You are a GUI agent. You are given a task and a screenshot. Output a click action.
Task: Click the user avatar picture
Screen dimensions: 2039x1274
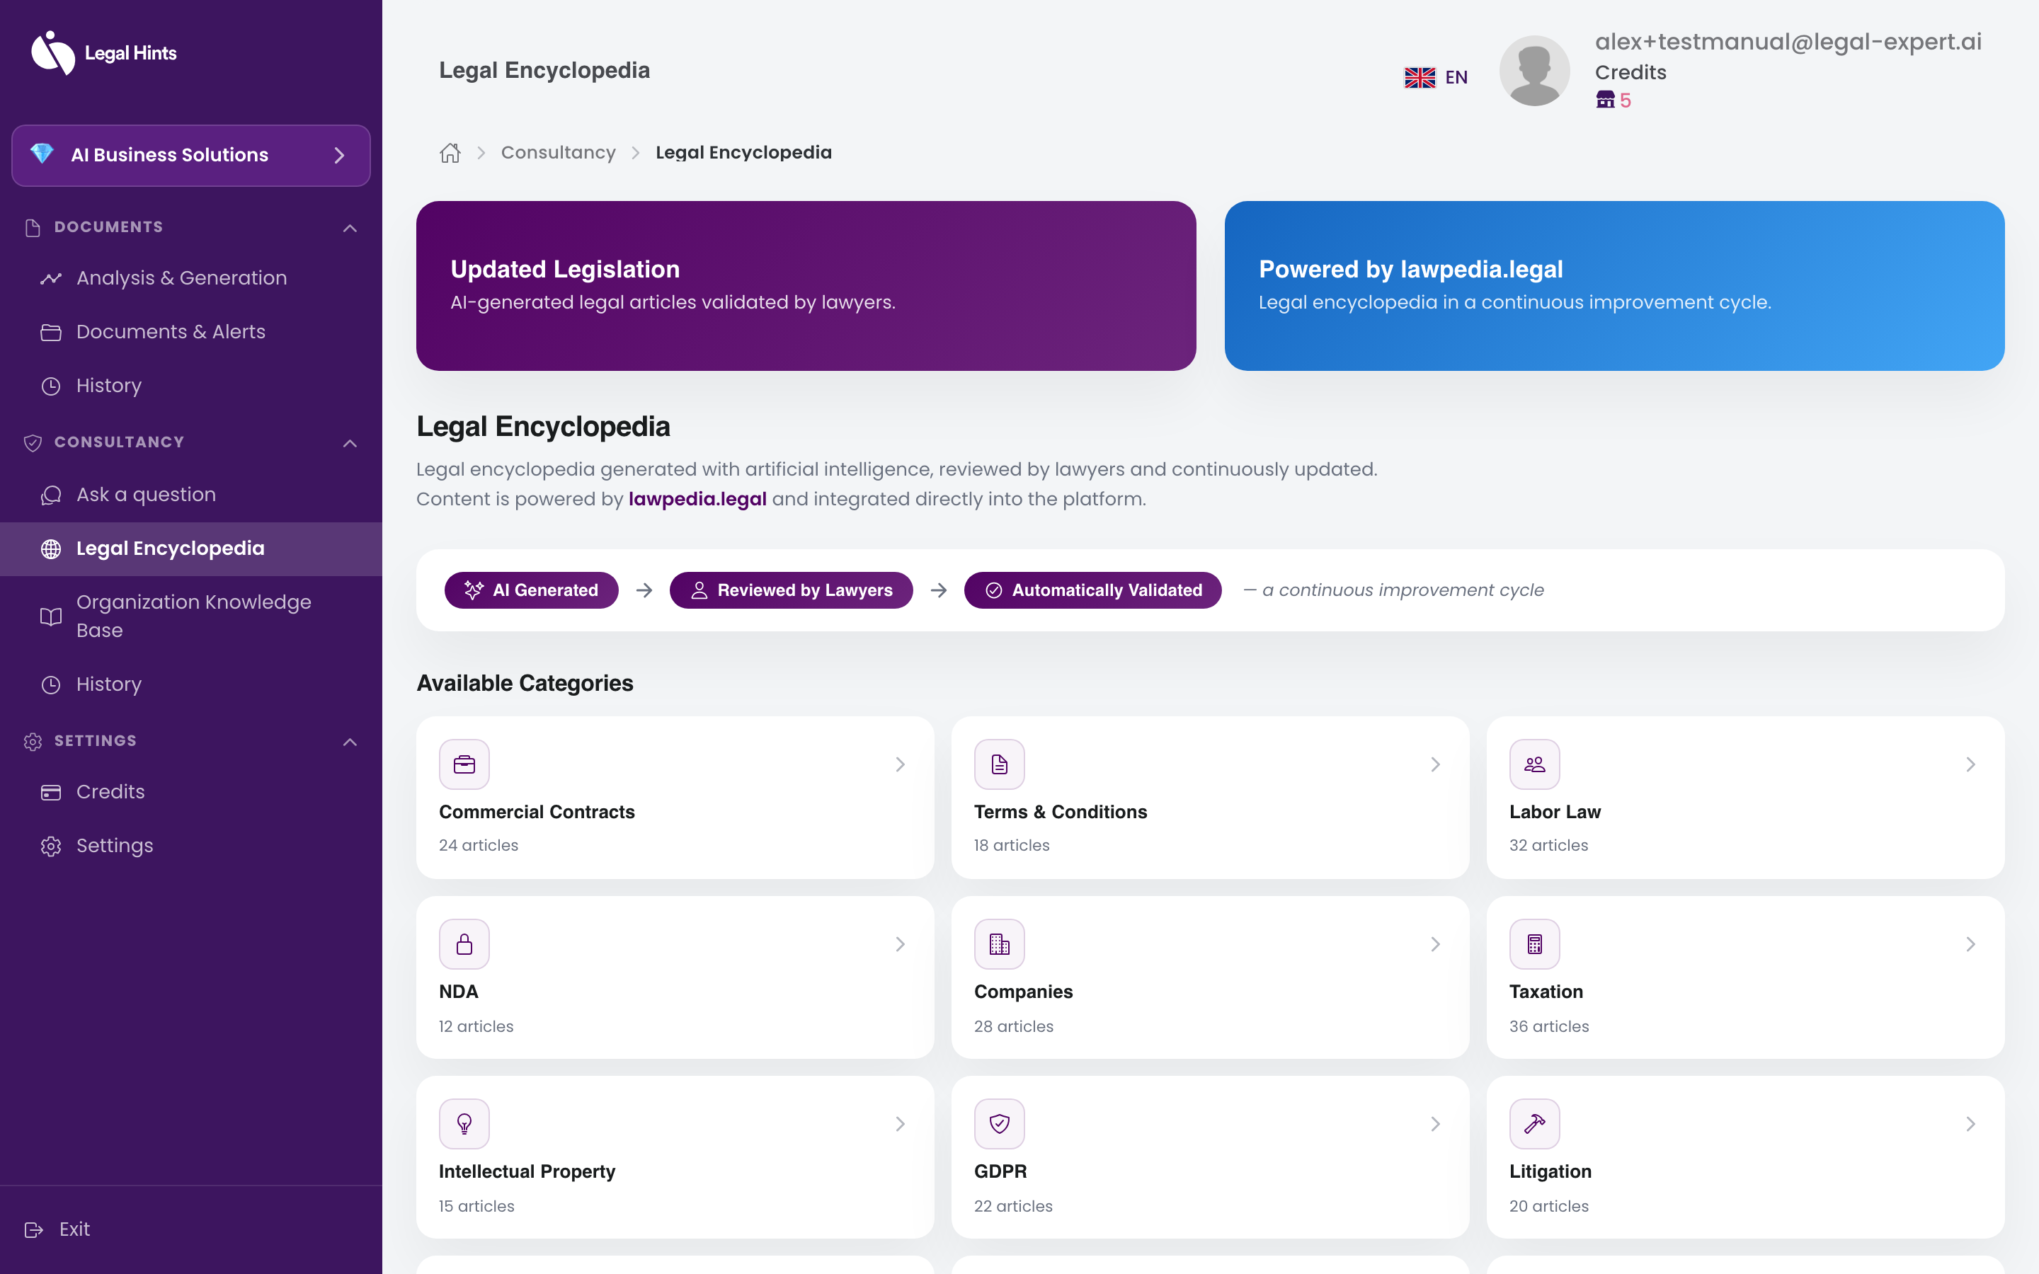pos(1534,71)
